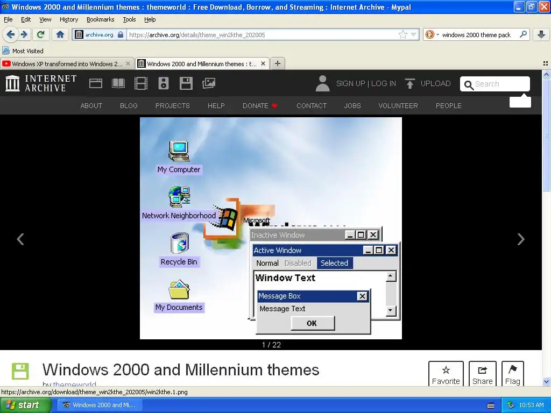The image size is (551, 413).
Task: Open the Bookmarks menu
Action: coord(101,19)
